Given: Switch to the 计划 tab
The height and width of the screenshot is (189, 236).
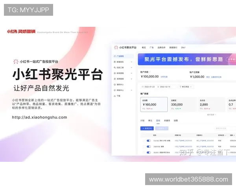Looking at the screenshot, I should (x=142, y=120).
